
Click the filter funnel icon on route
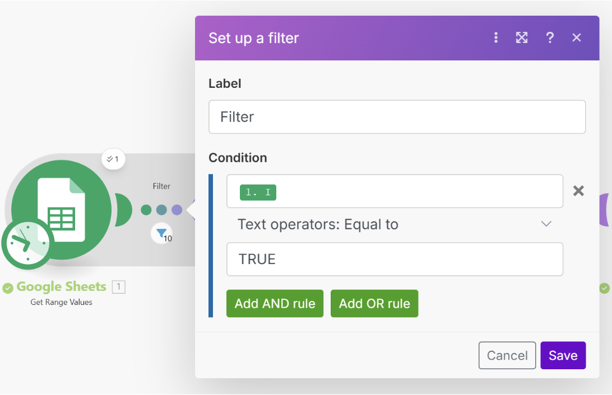pyautogui.click(x=161, y=233)
